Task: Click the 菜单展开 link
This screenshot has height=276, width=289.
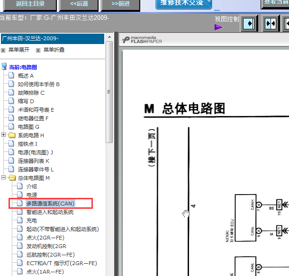Action: coord(19,50)
